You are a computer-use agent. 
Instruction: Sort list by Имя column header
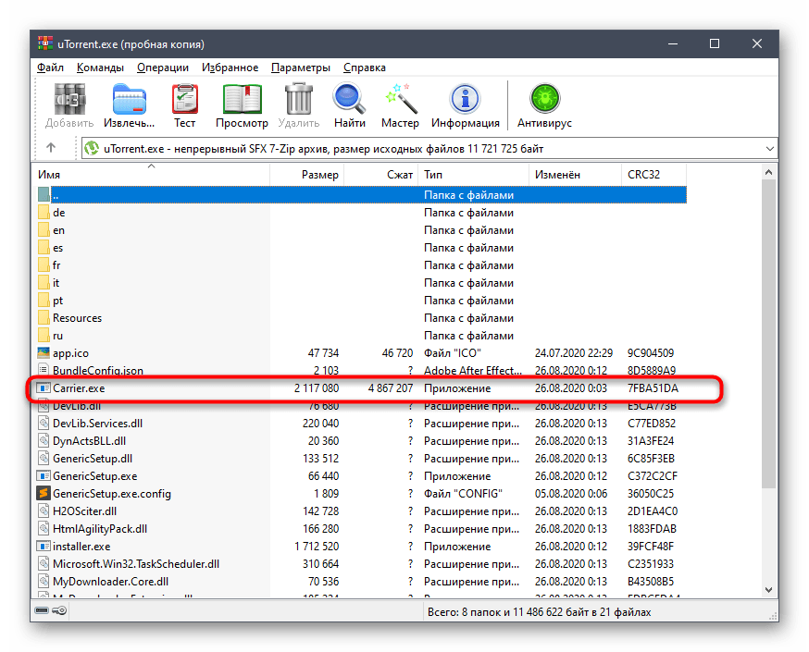coord(50,175)
